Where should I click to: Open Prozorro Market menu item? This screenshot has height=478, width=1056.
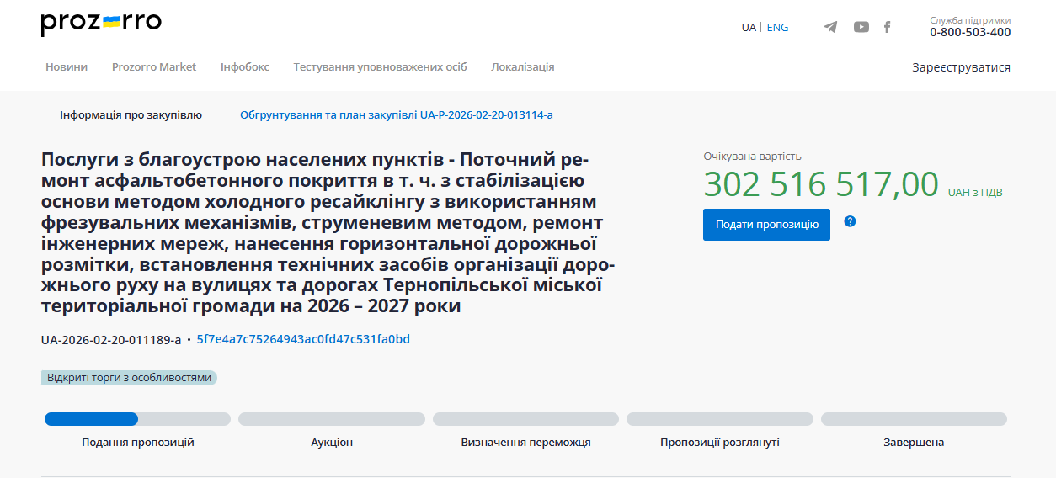coord(154,67)
